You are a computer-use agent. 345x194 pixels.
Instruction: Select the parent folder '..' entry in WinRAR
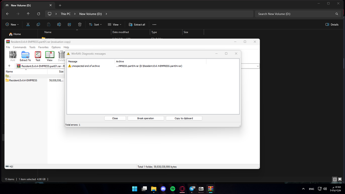[x=8, y=76]
